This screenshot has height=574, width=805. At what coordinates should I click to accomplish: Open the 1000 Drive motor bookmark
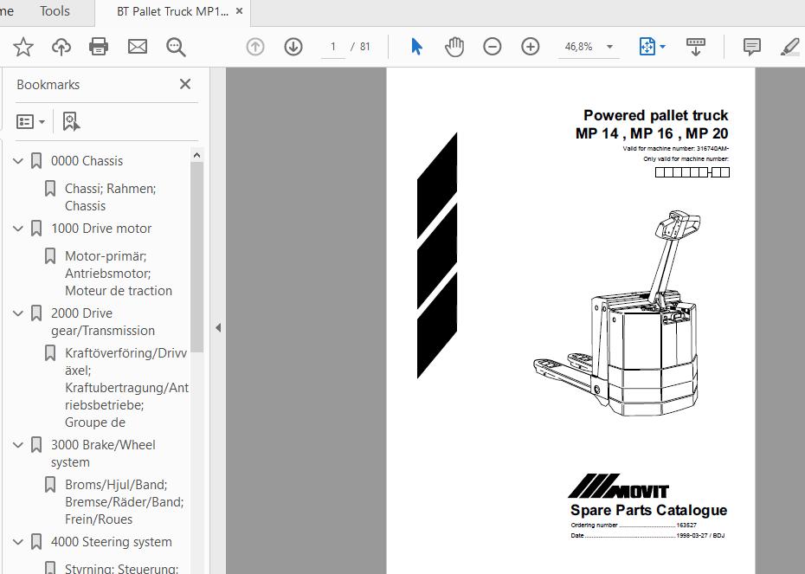pos(101,229)
